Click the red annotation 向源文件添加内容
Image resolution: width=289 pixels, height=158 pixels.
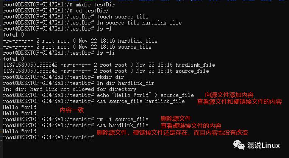click(229, 95)
